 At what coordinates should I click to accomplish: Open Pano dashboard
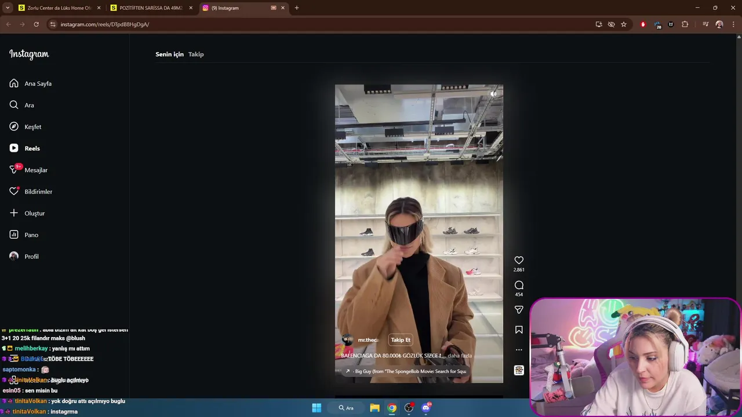(x=24, y=235)
